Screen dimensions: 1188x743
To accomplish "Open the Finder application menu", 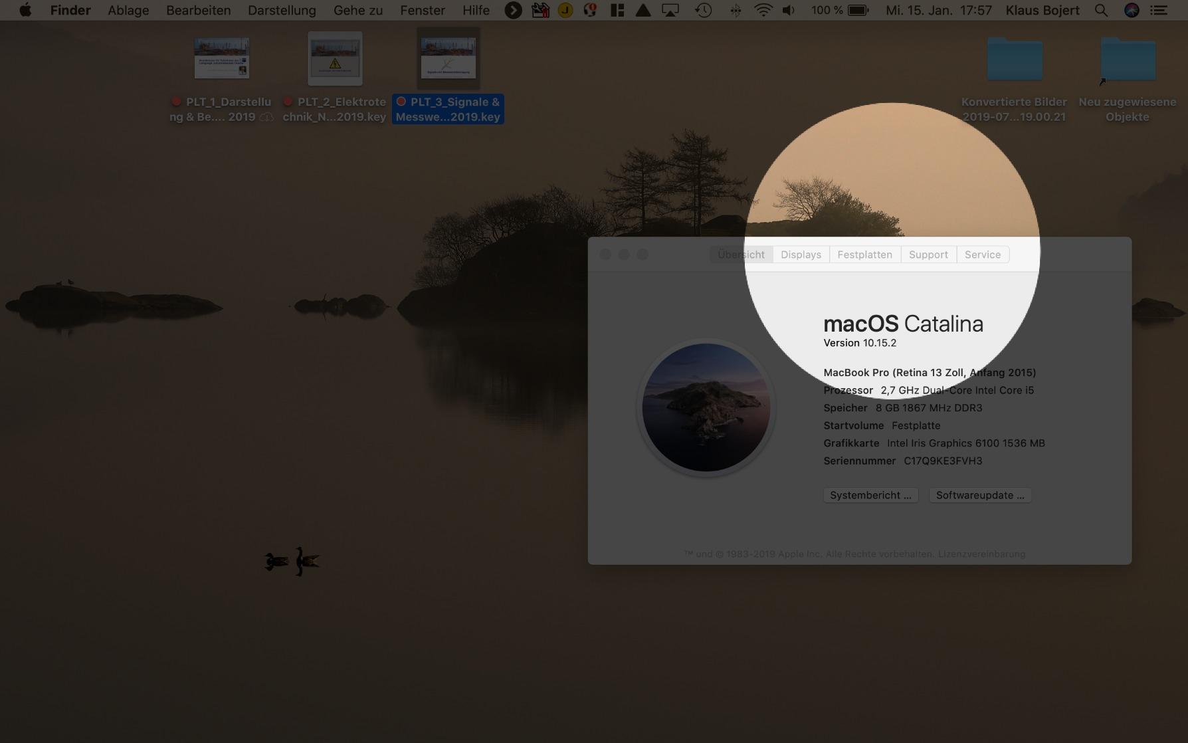I will click(70, 10).
